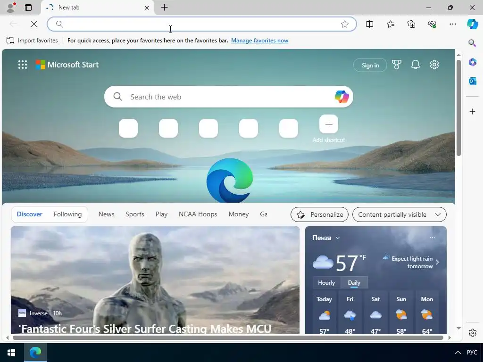The height and width of the screenshot is (362, 483).
Task: Open the Sports feed tab
Action: [134, 214]
